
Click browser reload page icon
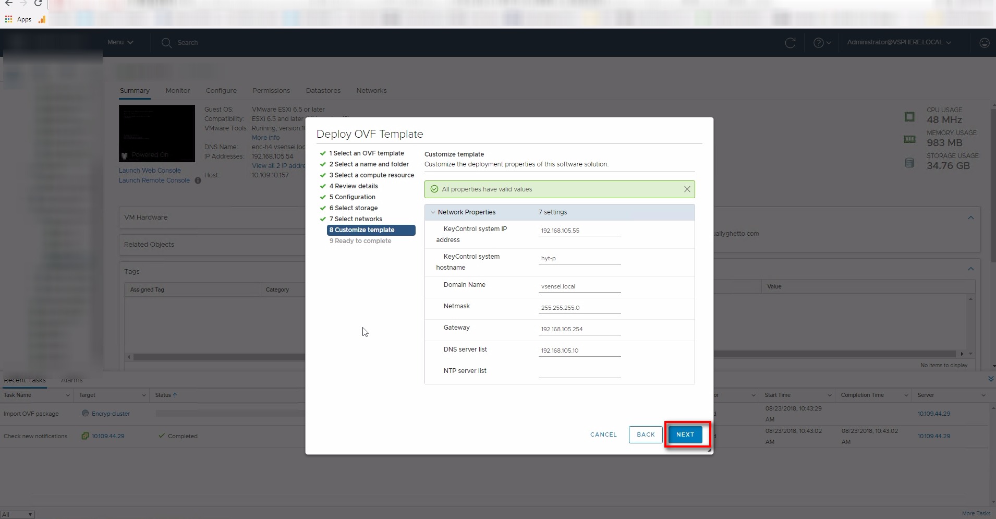tap(38, 4)
